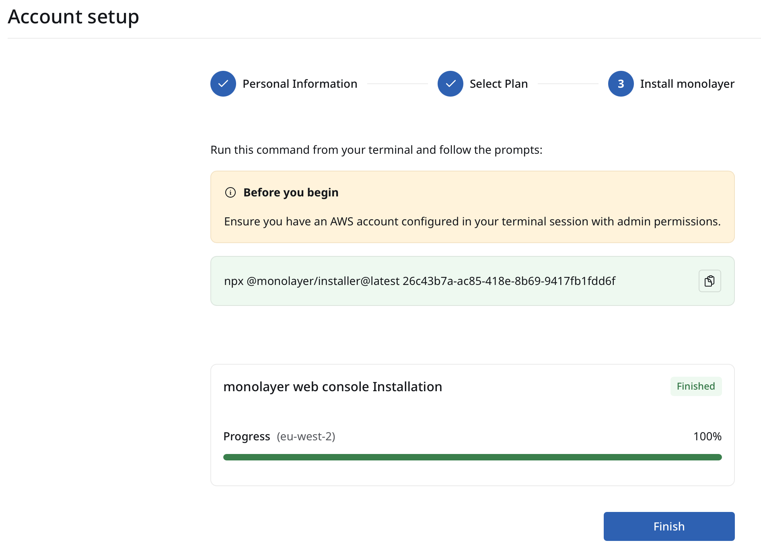Copy the npx installer command
761x553 pixels.
point(710,281)
